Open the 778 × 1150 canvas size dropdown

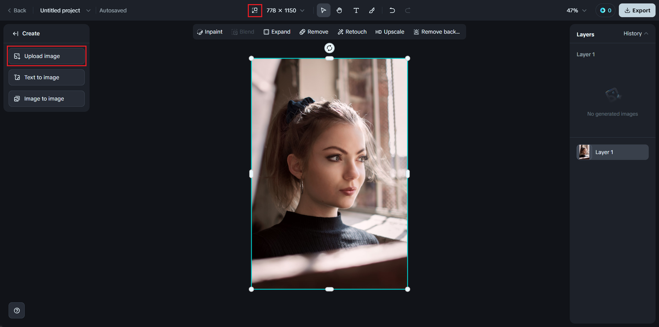click(285, 10)
